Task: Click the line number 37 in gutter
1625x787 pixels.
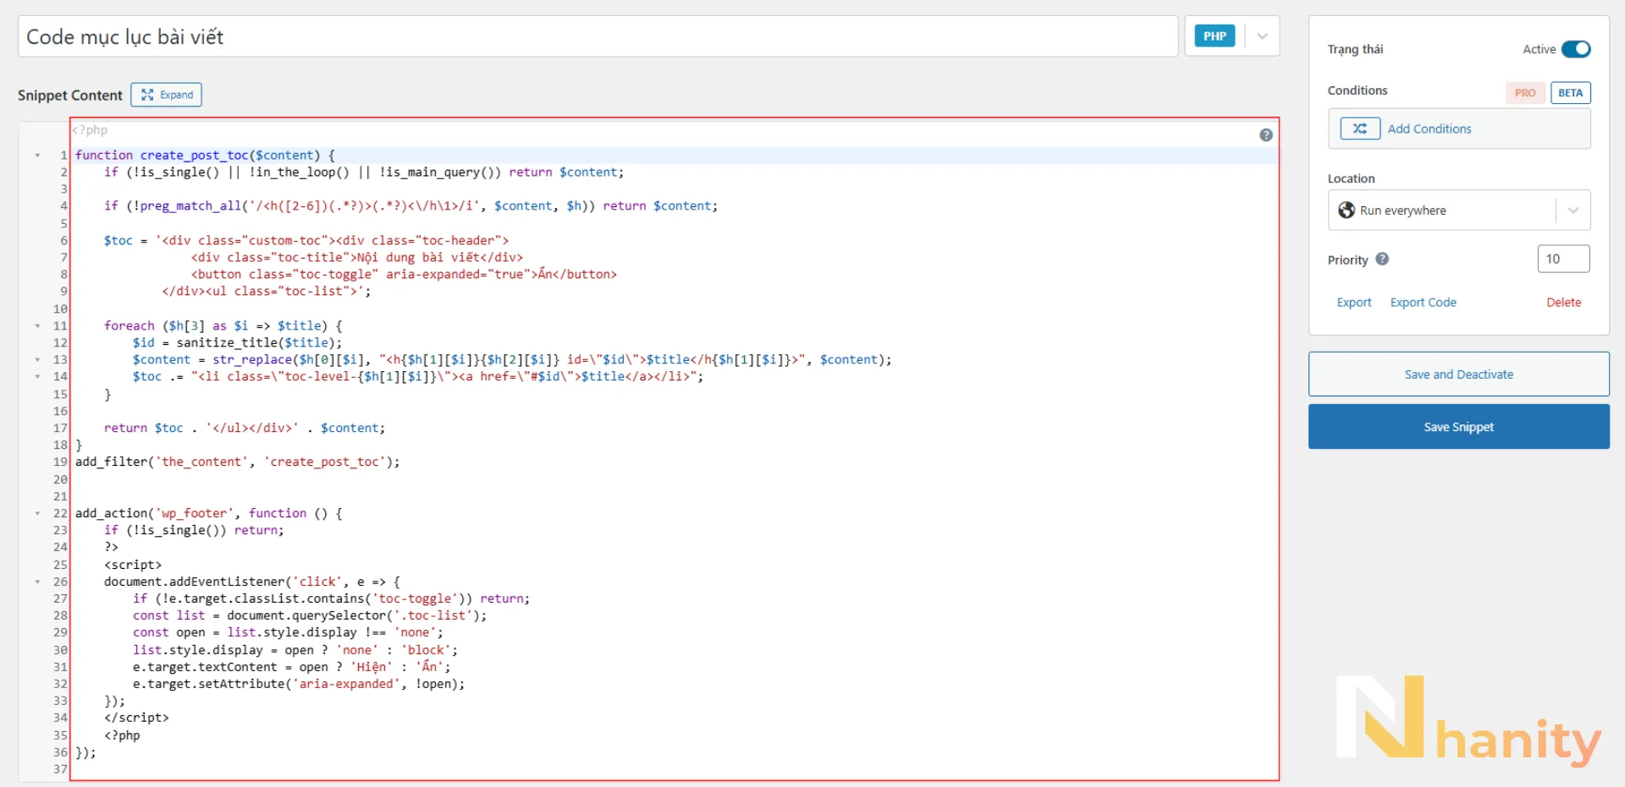Action: 60,769
